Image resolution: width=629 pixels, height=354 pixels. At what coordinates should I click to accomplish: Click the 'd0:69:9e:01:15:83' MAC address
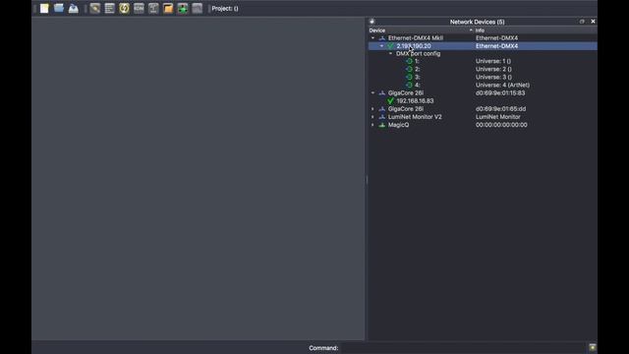click(500, 93)
